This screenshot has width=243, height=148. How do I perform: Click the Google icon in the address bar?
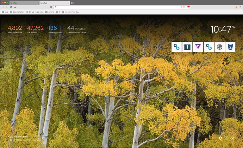56,7
